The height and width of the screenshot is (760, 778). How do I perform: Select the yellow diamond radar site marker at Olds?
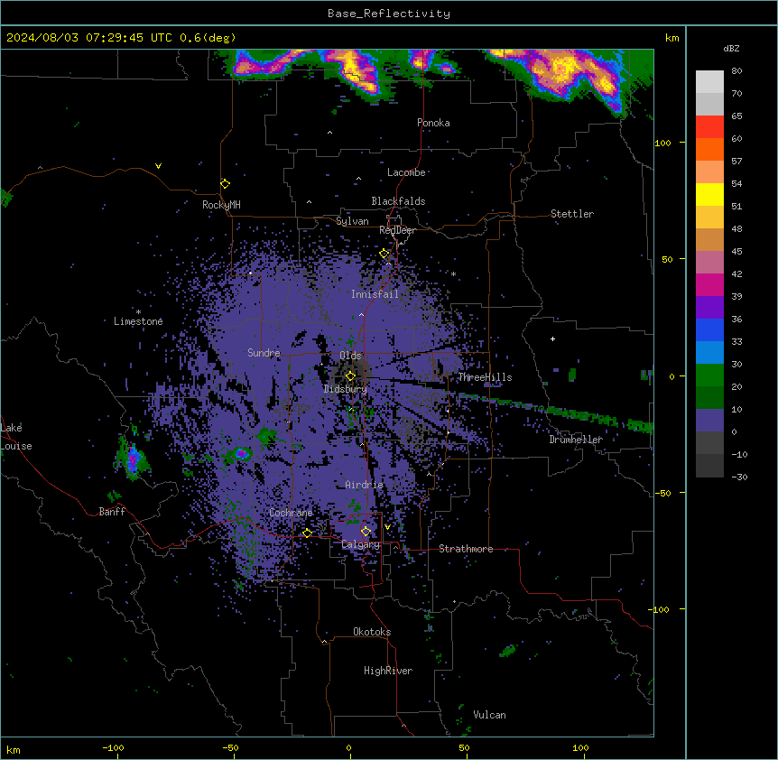350,376
